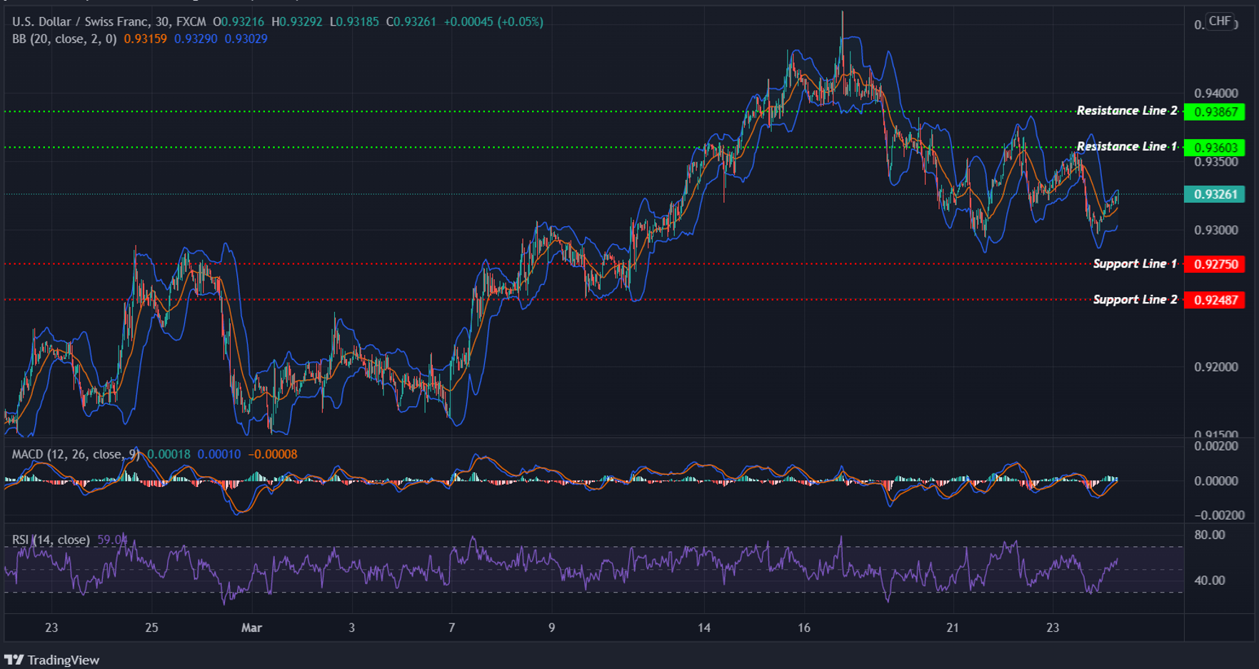Click the U.S. Dollar / Swiss Franc symbol title
1259x669 pixels.
(x=75, y=21)
